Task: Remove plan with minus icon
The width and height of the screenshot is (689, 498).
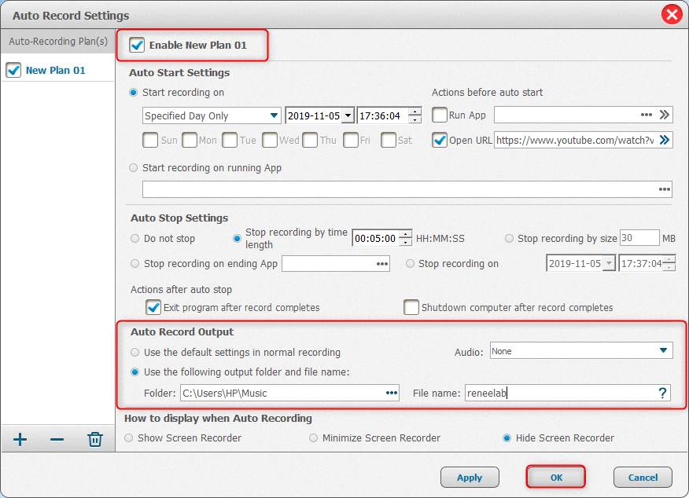Action: pyautogui.click(x=57, y=439)
